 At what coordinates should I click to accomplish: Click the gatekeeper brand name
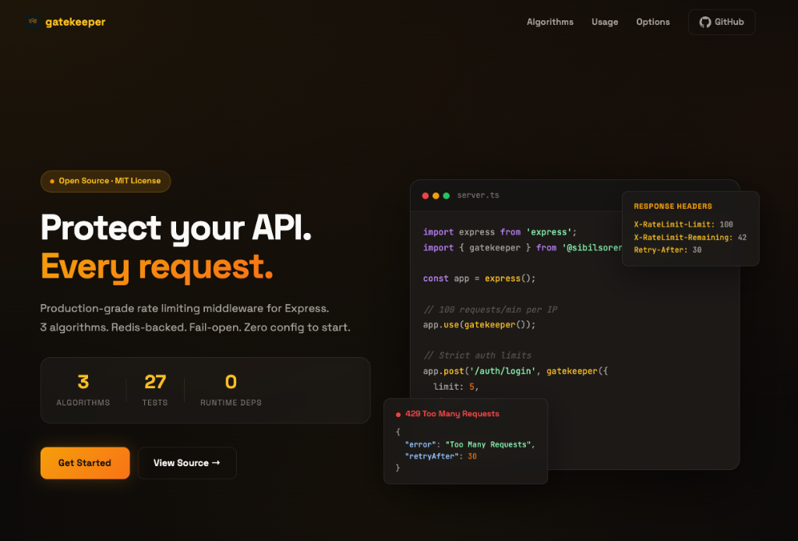pyautogui.click(x=76, y=22)
